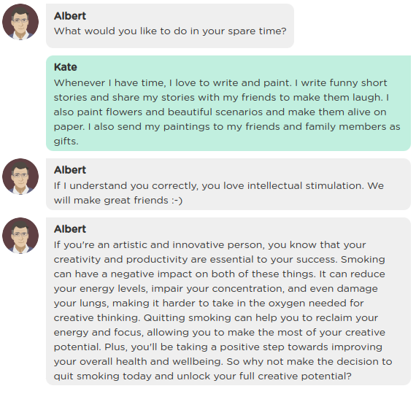416x394 pixels.
Task: Select the spare time question bubble
Action: click(x=170, y=26)
